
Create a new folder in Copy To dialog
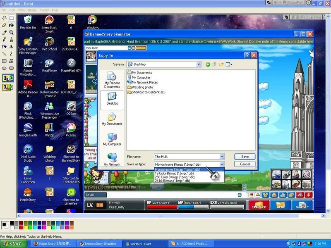[221, 64]
